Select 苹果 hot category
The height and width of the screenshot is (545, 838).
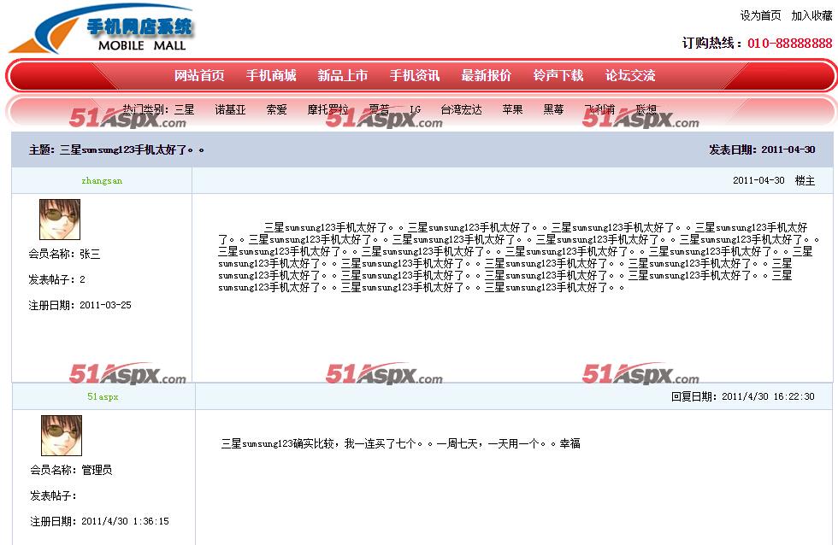pyautogui.click(x=512, y=109)
